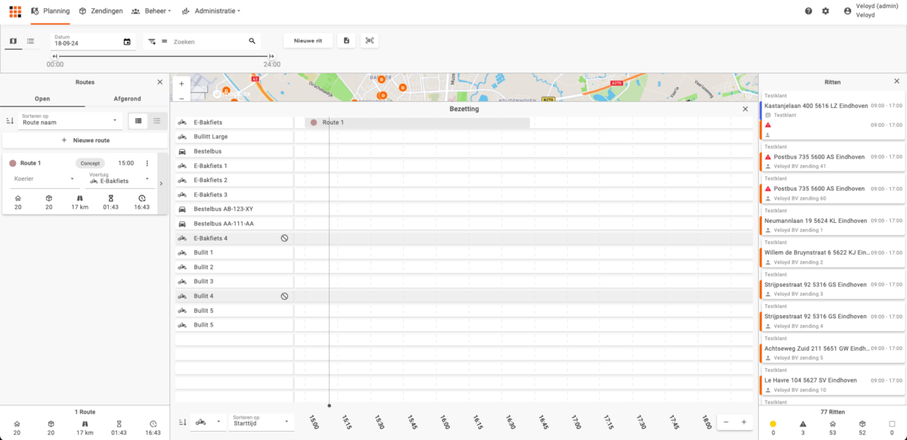The image size is (907, 440).
Task: Close the Bezetting panel
Action: [x=745, y=109]
